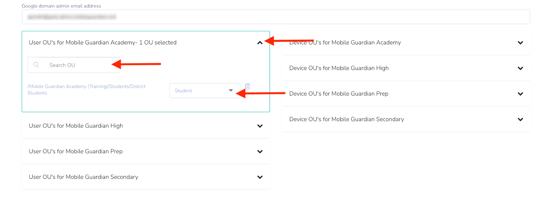Expand User OU's Prep via its chevron
This screenshot has width=553, height=198.
(x=260, y=152)
